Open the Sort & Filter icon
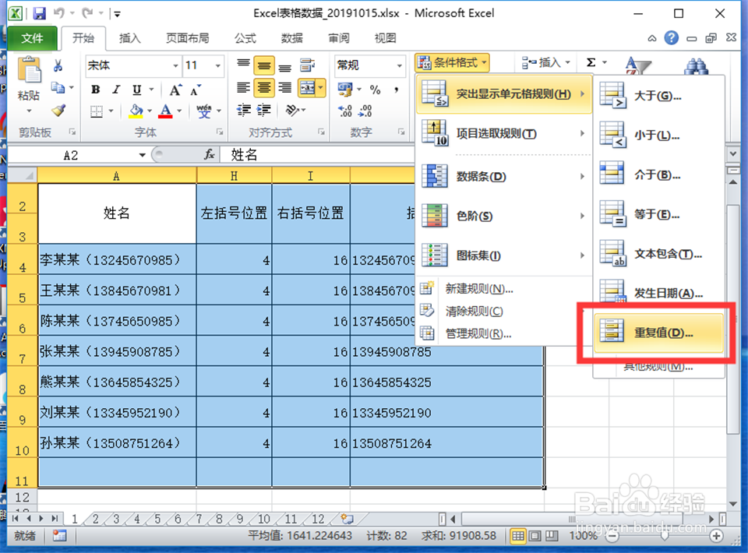 click(x=637, y=65)
